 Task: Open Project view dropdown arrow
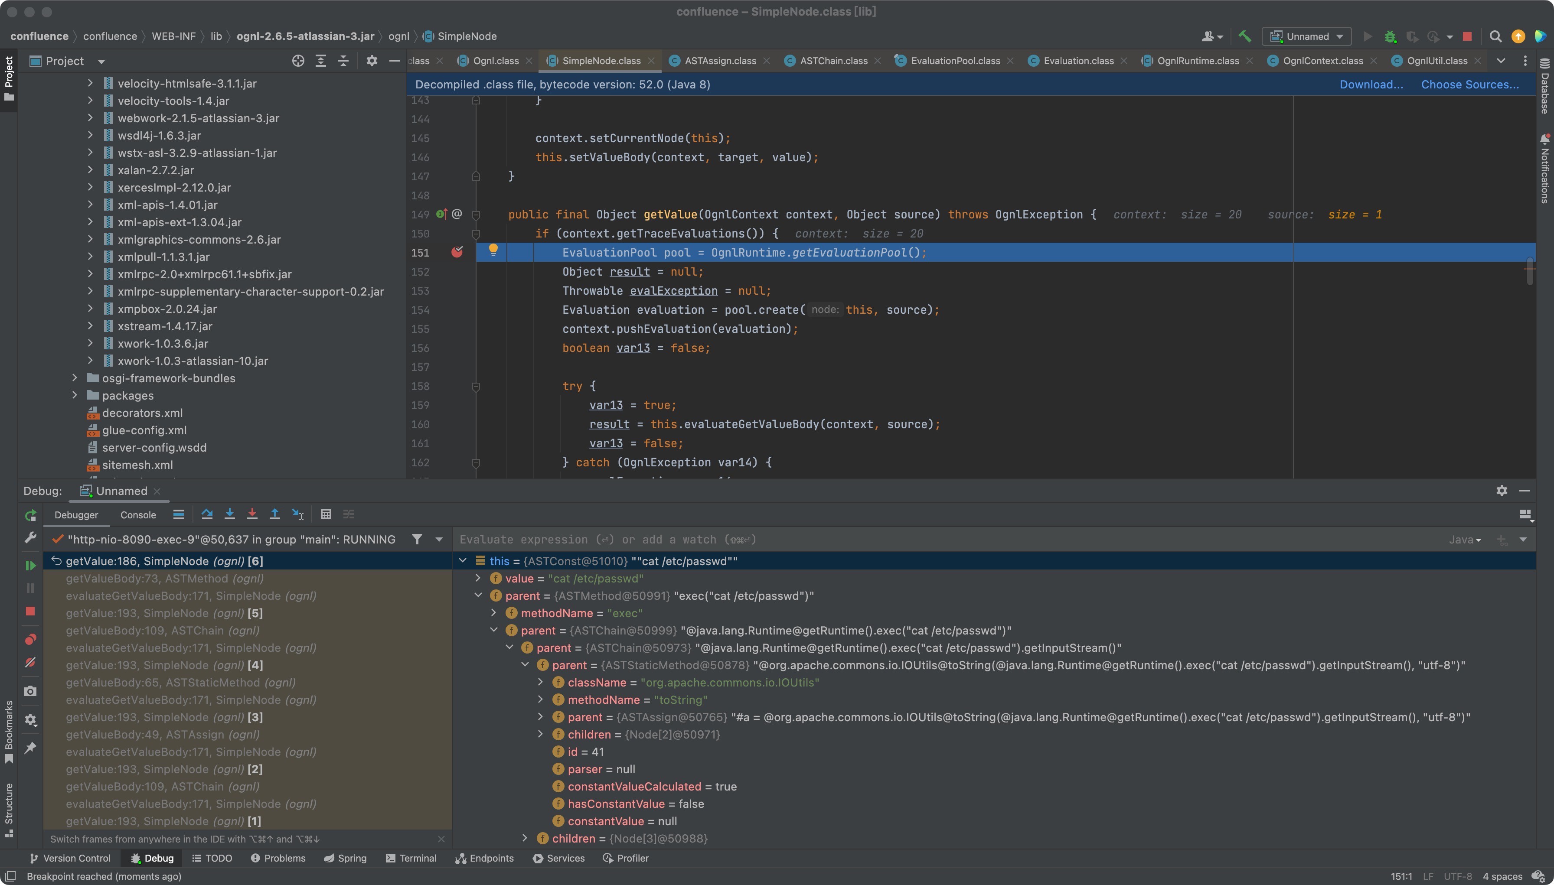(x=101, y=62)
